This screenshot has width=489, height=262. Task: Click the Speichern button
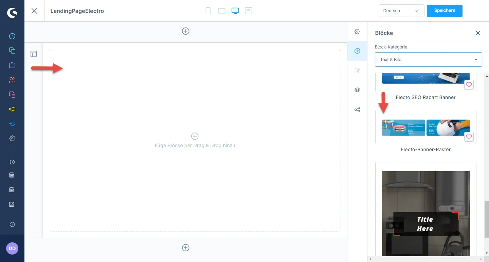445,11
